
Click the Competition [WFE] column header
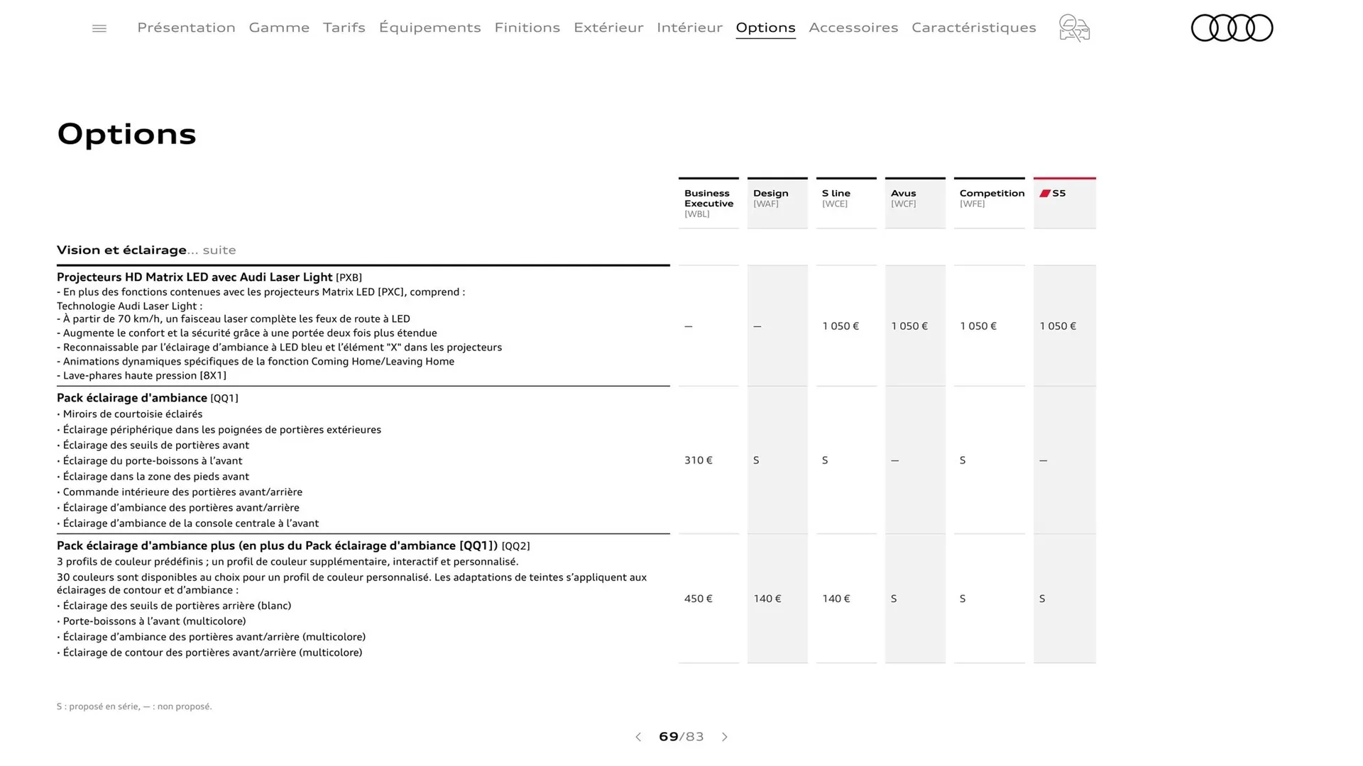tap(990, 203)
